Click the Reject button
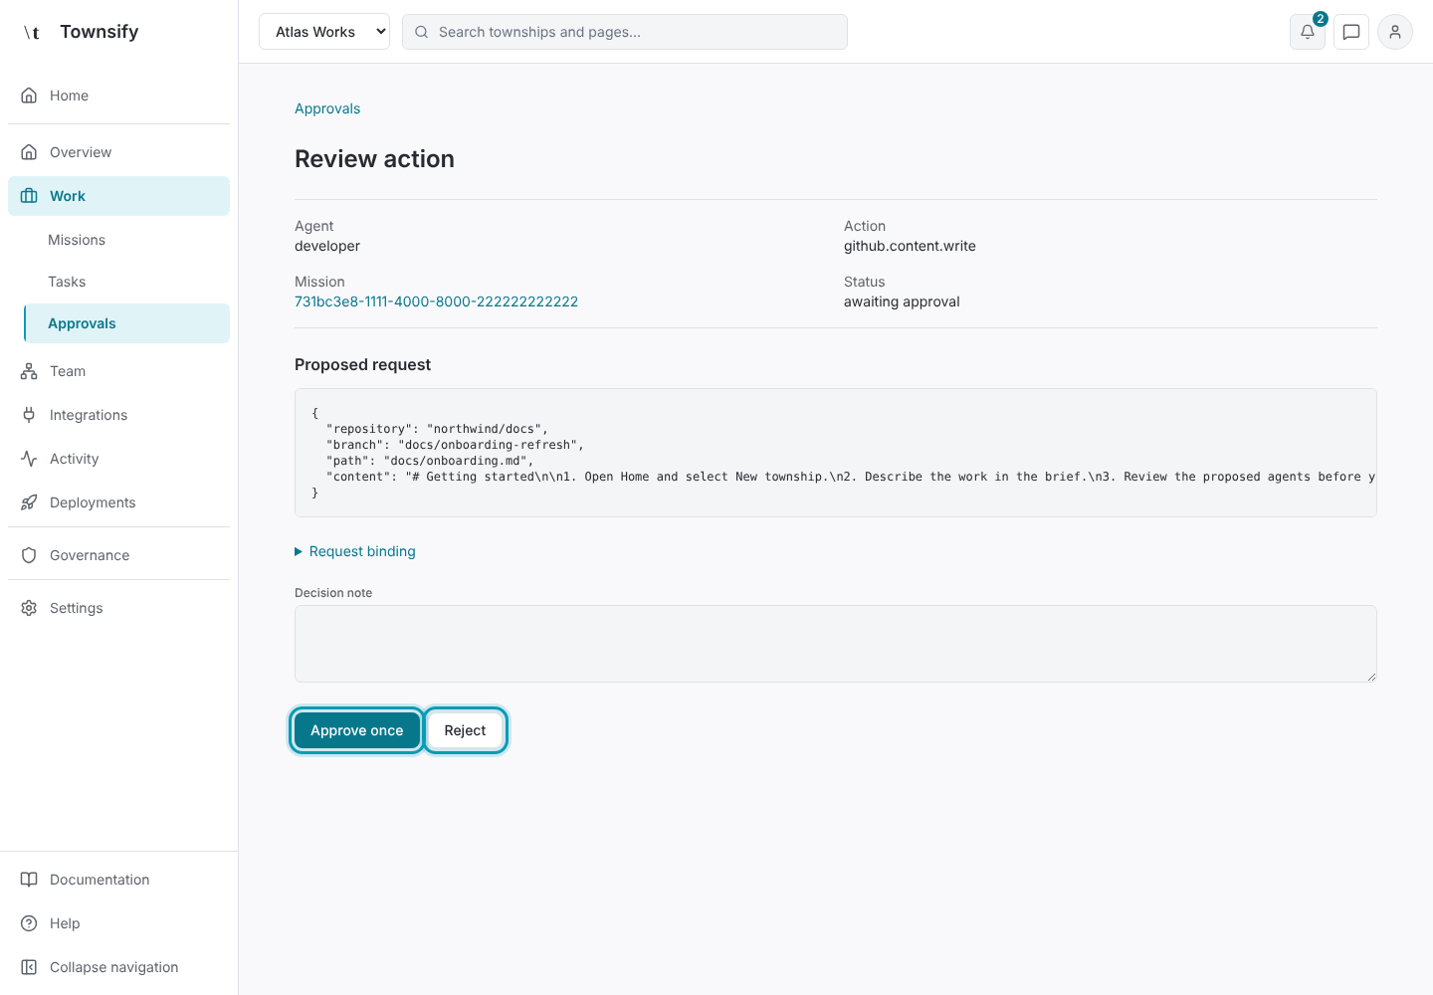The height and width of the screenshot is (995, 1433). [466, 730]
